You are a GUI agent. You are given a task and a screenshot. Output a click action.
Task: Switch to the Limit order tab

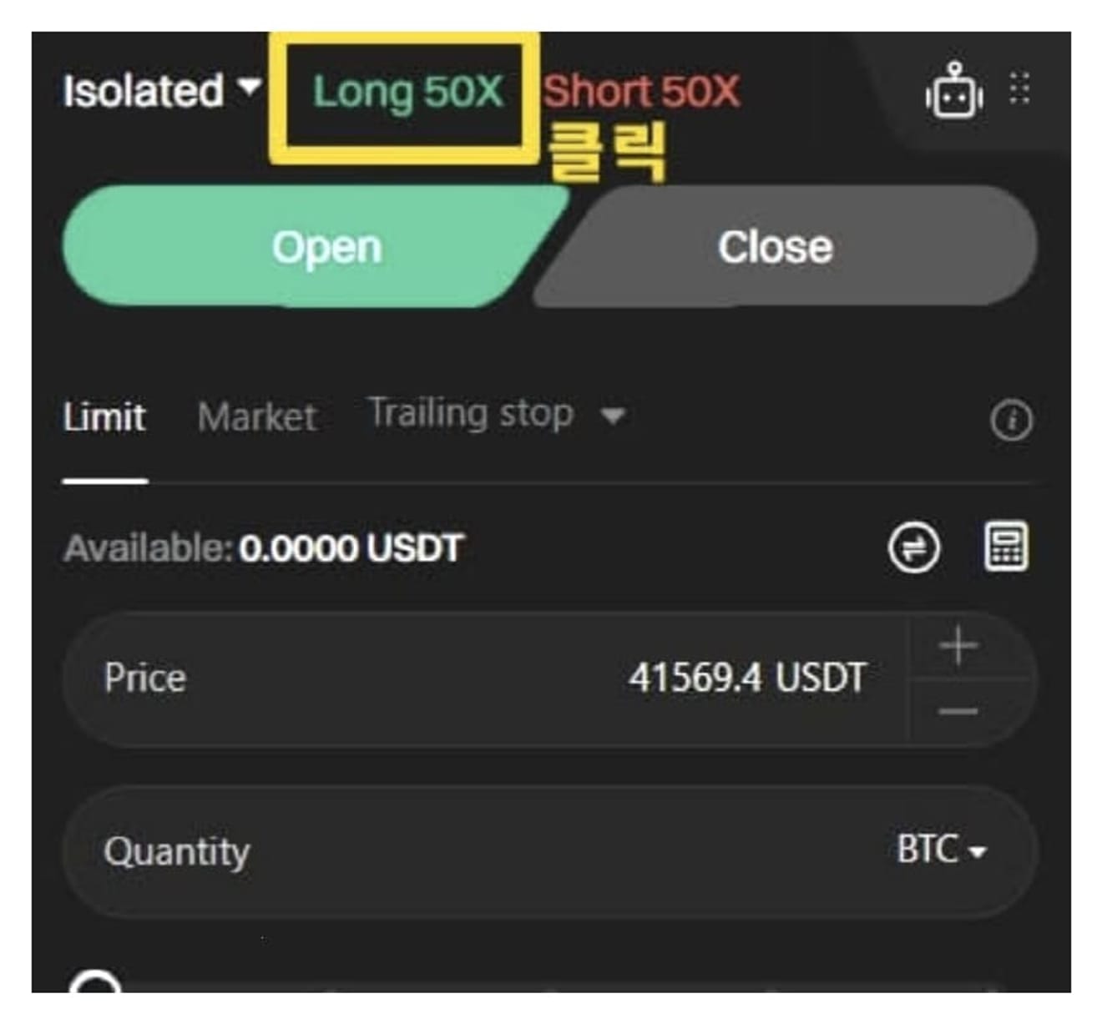(x=104, y=416)
